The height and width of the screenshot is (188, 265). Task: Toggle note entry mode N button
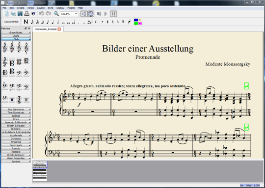(26, 22)
